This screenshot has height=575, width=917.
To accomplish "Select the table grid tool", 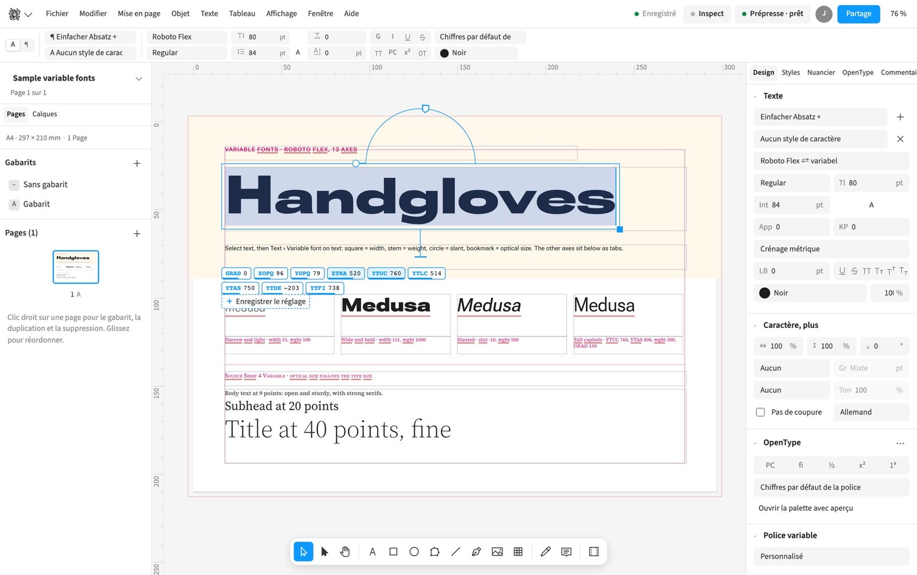I will [518, 551].
